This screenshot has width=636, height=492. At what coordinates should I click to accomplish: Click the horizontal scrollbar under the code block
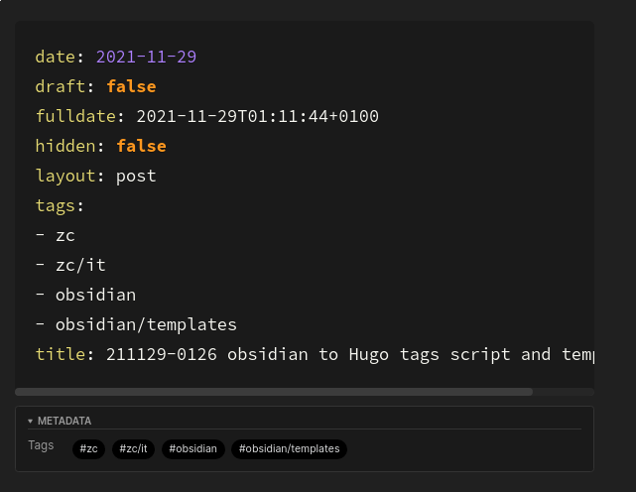[274, 392]
